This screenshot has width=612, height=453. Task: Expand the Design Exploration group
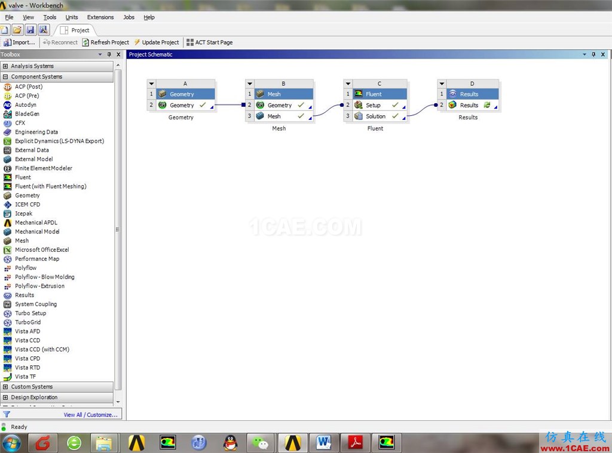pos(5,397)
